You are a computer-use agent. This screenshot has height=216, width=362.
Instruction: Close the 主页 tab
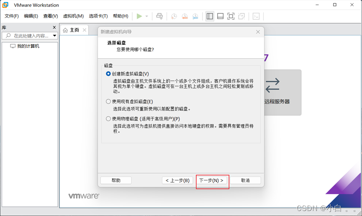[85, 30]
